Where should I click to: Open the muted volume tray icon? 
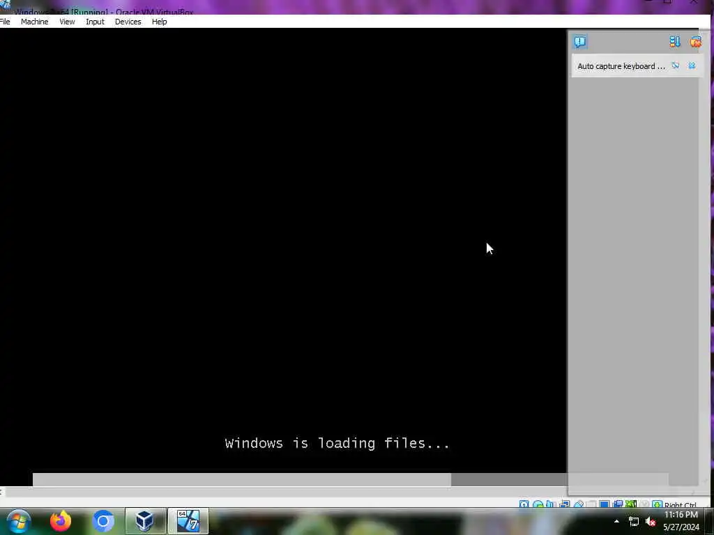[651, 522]
